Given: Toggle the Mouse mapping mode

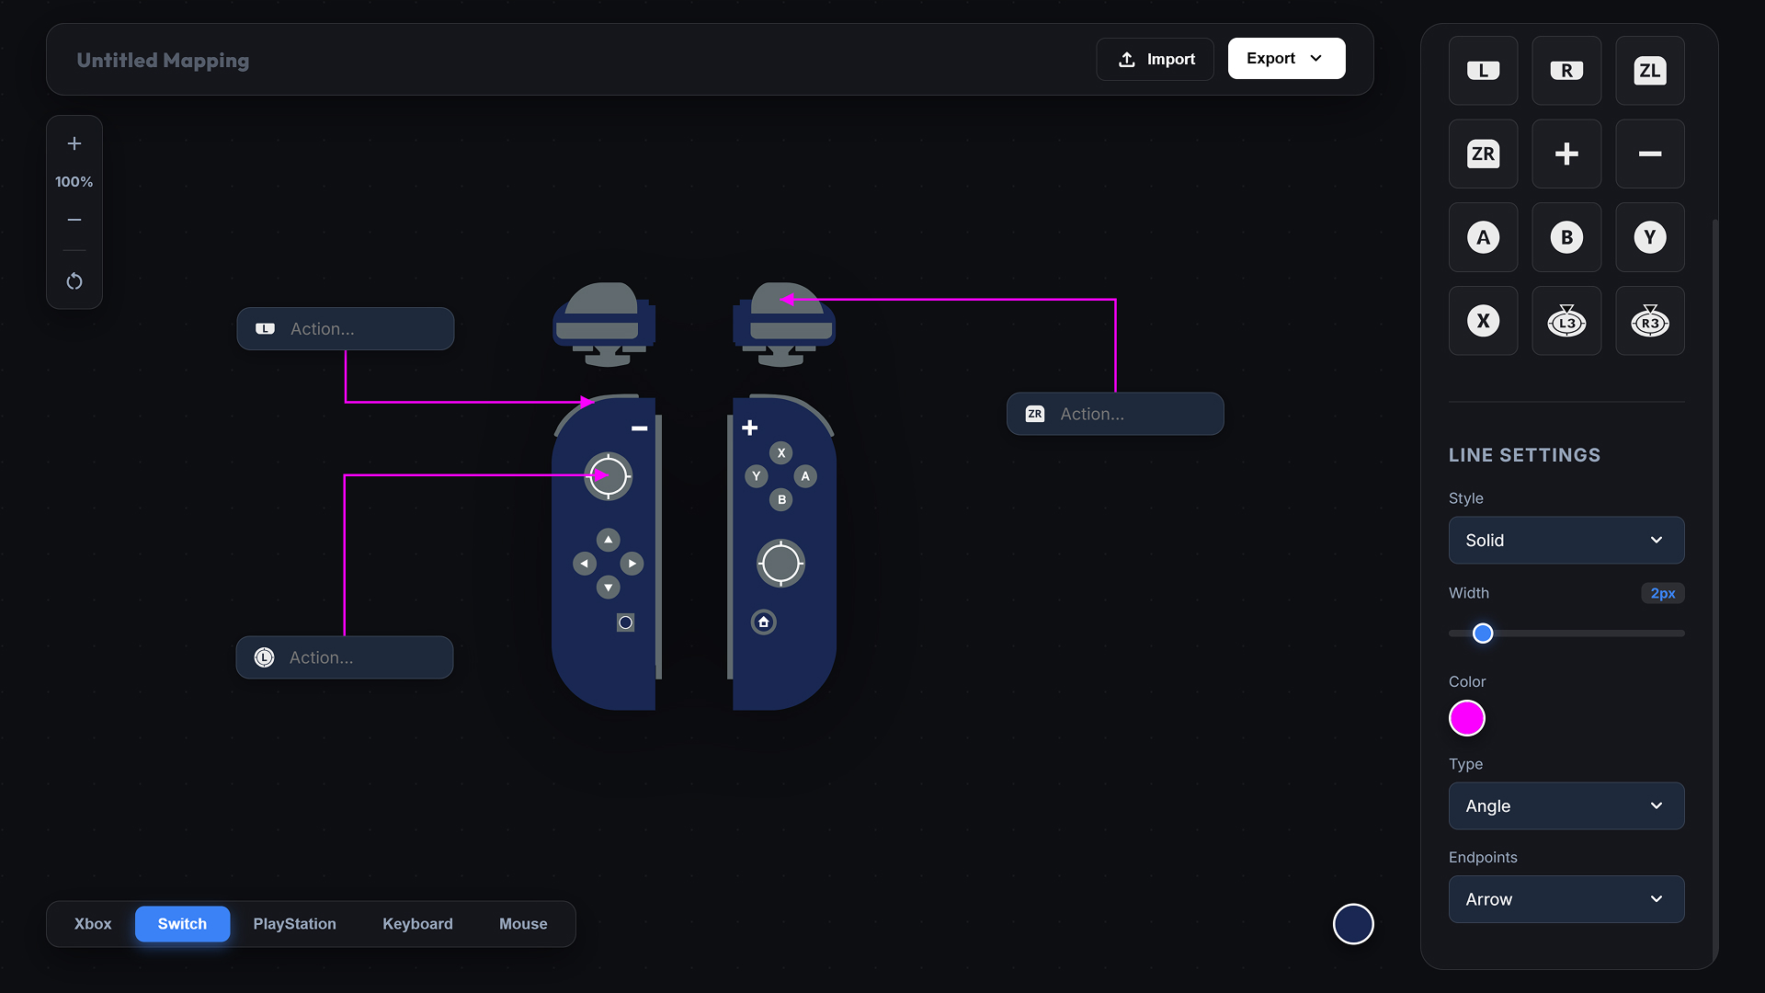Looking at the screenshot, I should coord(522,923).
